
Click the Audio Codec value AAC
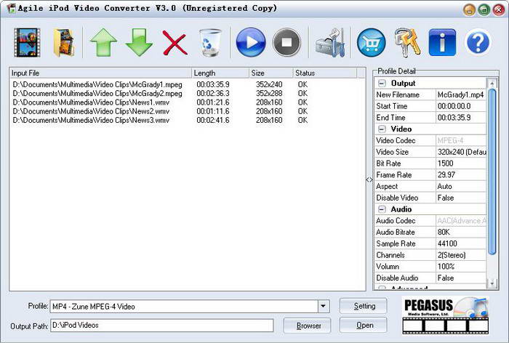(x=460, y=221)
